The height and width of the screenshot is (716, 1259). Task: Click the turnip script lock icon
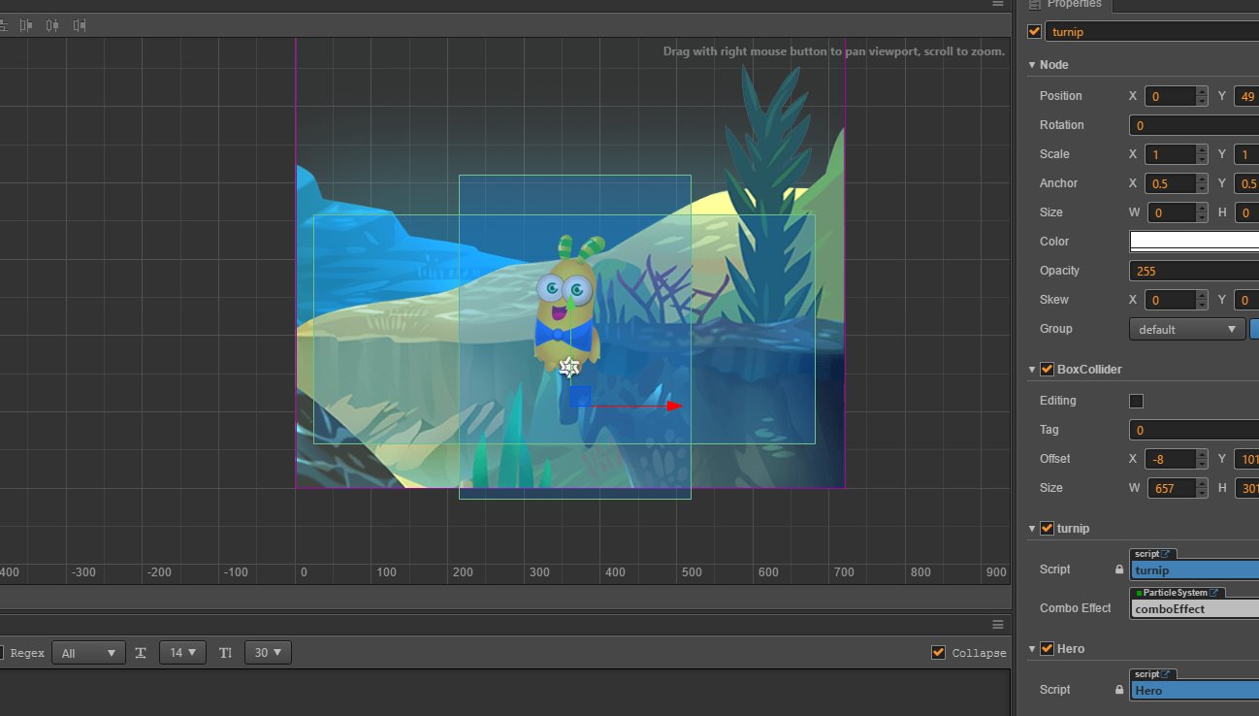coord(1119,570)
